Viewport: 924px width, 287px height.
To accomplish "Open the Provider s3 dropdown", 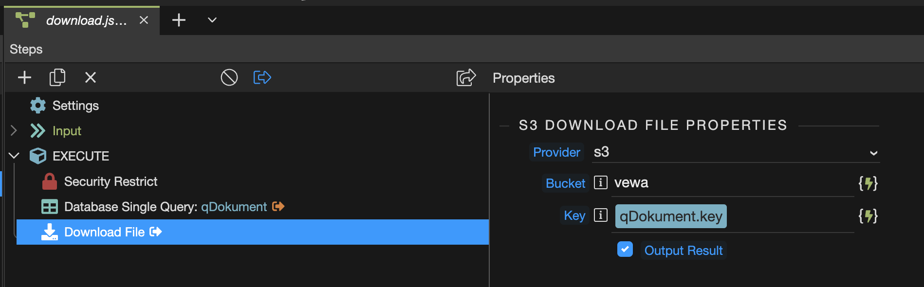I will click(x=736, y=152).
